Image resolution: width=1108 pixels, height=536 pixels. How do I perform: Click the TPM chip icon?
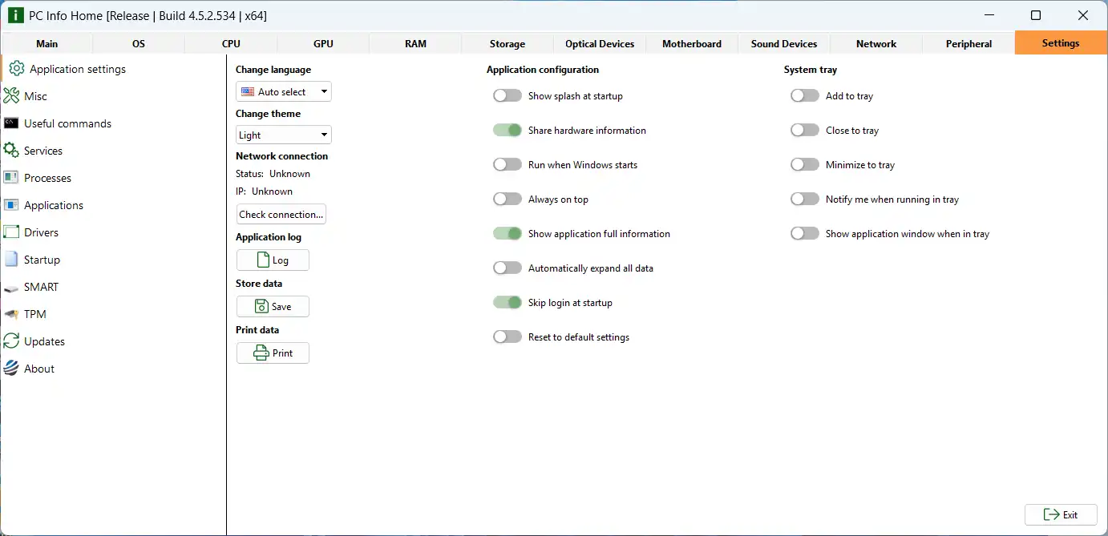pyautogui.click(x=11, y=314)
